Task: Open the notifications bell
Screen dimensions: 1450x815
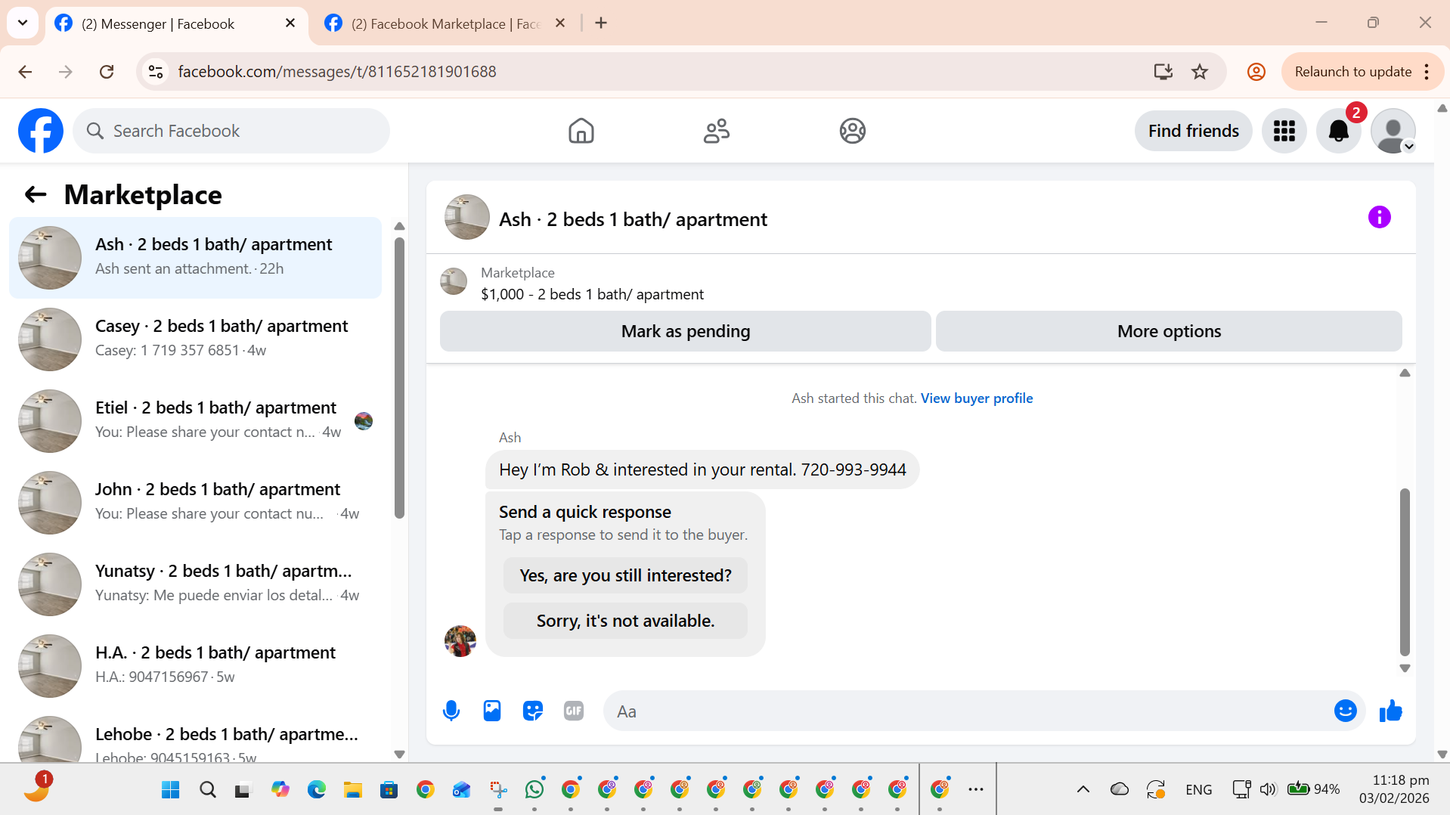Action: (x=1338, y=131)
